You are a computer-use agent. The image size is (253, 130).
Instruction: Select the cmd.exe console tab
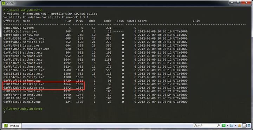[x=12, y=126]
